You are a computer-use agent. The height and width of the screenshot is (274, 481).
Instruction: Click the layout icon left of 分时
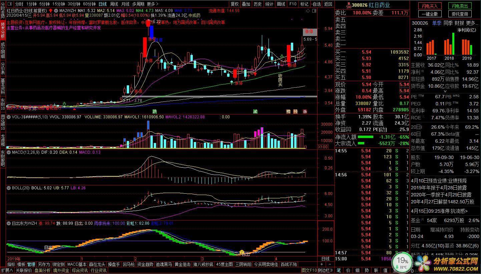[x=10, y=4]
